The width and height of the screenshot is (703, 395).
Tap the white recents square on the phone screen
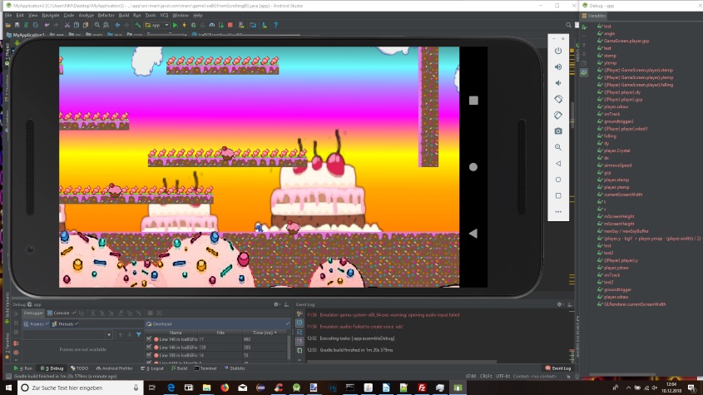(473, 101)
